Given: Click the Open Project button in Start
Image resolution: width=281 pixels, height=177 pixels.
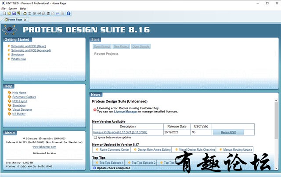Looking at the screenshot, I should click(102, 46).
